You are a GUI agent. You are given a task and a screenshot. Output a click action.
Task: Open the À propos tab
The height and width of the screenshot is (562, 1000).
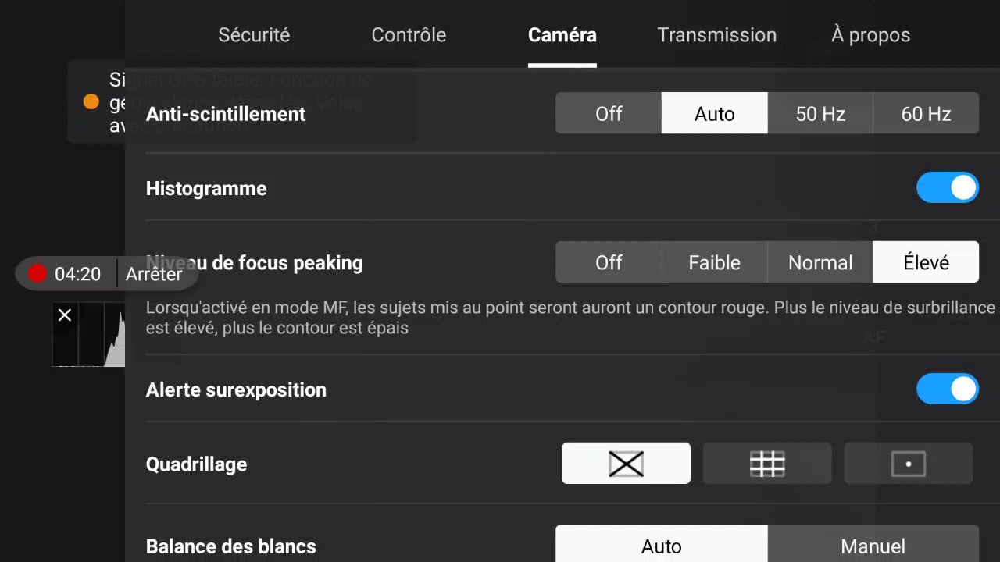click(870, 35)
